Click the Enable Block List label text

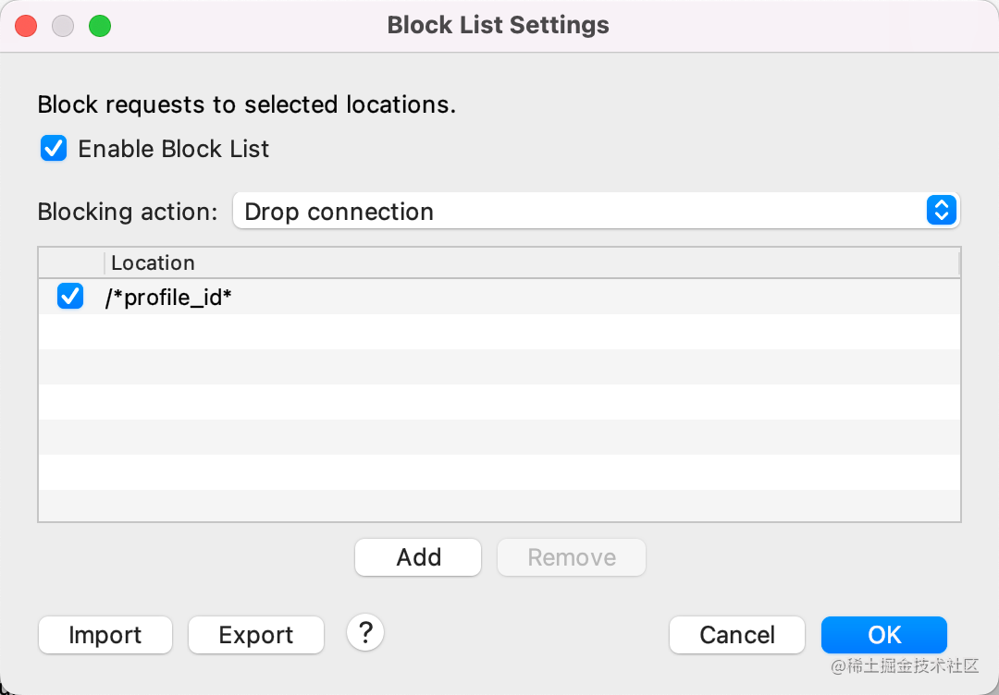point(174,149)
